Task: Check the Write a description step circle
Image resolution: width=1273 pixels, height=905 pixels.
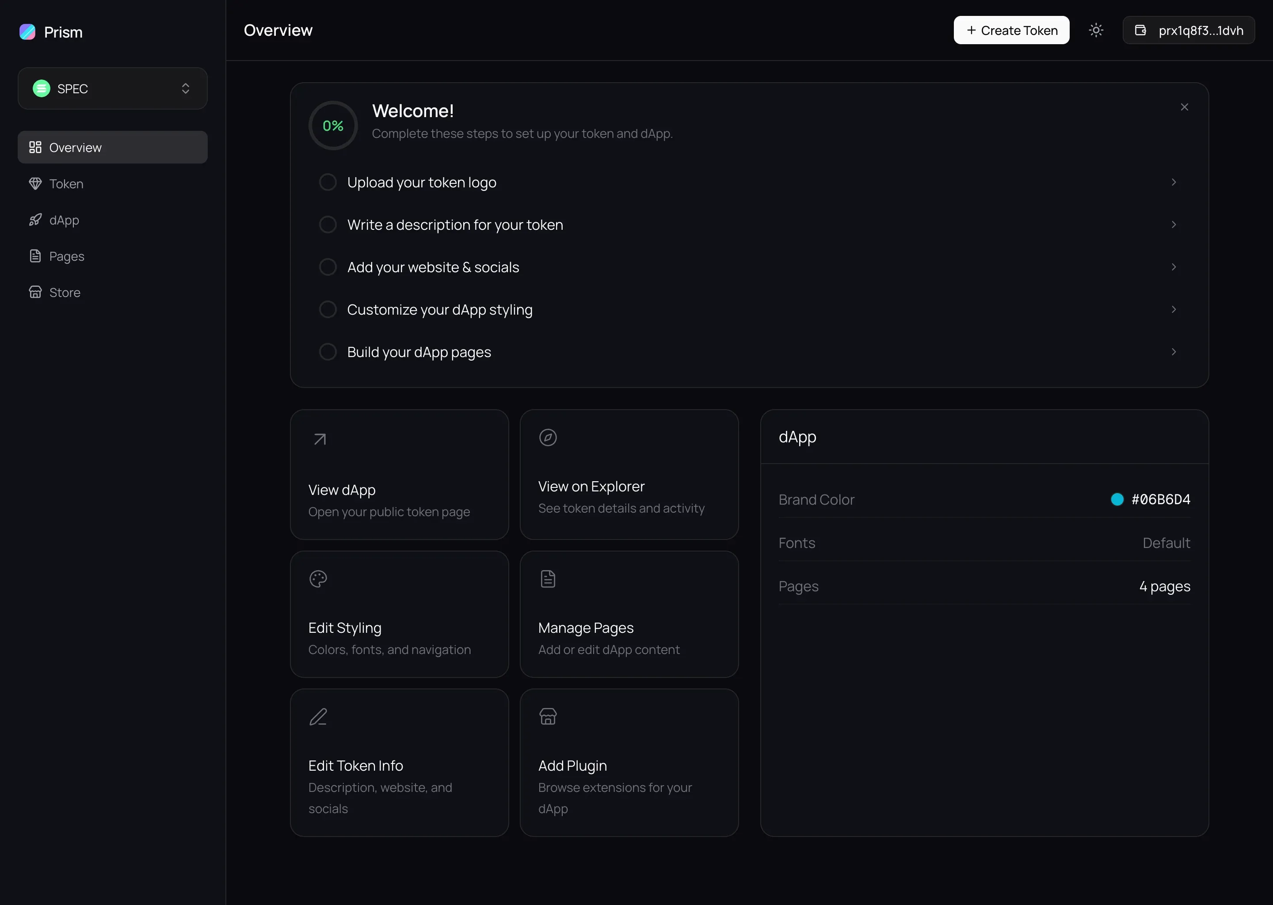Action: point(328,224)
